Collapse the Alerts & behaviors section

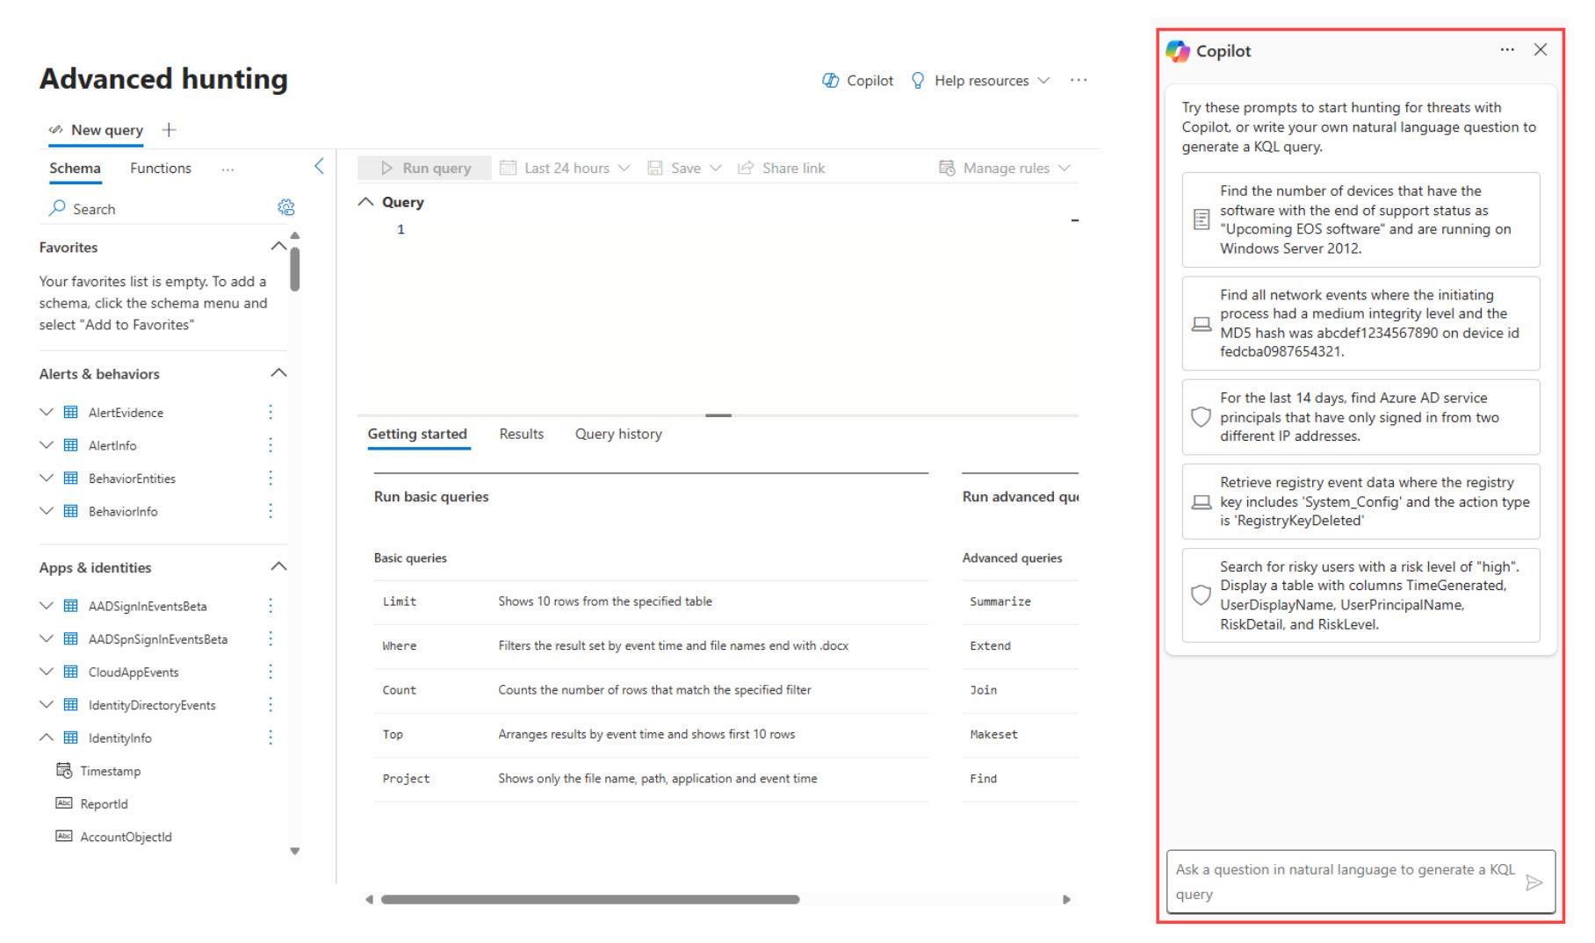[x=278, y=373]
